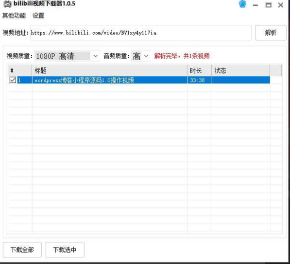Expand the 视频质量 1080P dropdown arrow

95,56
